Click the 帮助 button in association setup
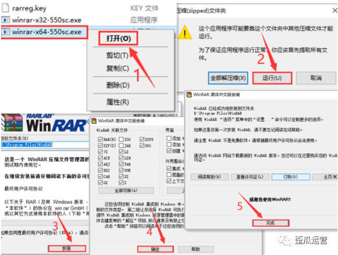Screen dimensions: 338x255 (x=195, y=249)
